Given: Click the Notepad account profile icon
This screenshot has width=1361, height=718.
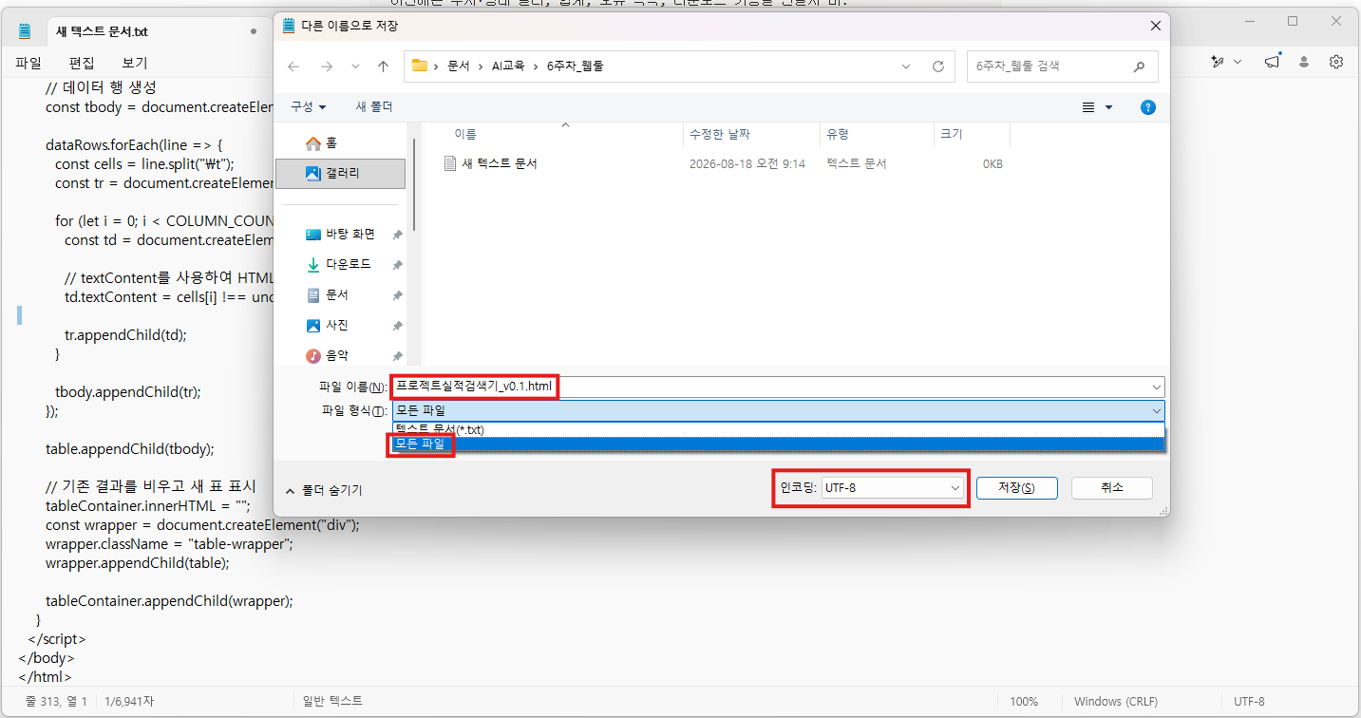Looking at the screenshot, I should pyautogui.click(x=1304, y=62).
